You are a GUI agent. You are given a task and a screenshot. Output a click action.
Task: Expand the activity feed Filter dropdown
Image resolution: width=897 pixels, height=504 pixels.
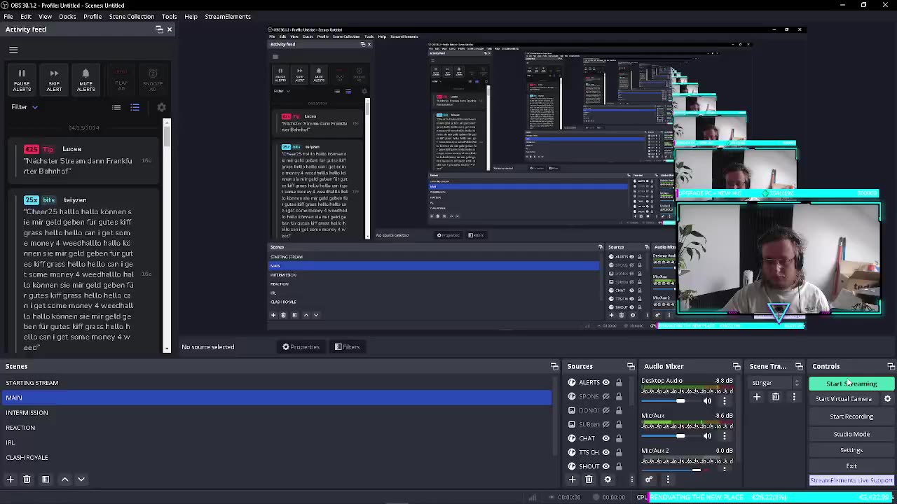(24, 107)
